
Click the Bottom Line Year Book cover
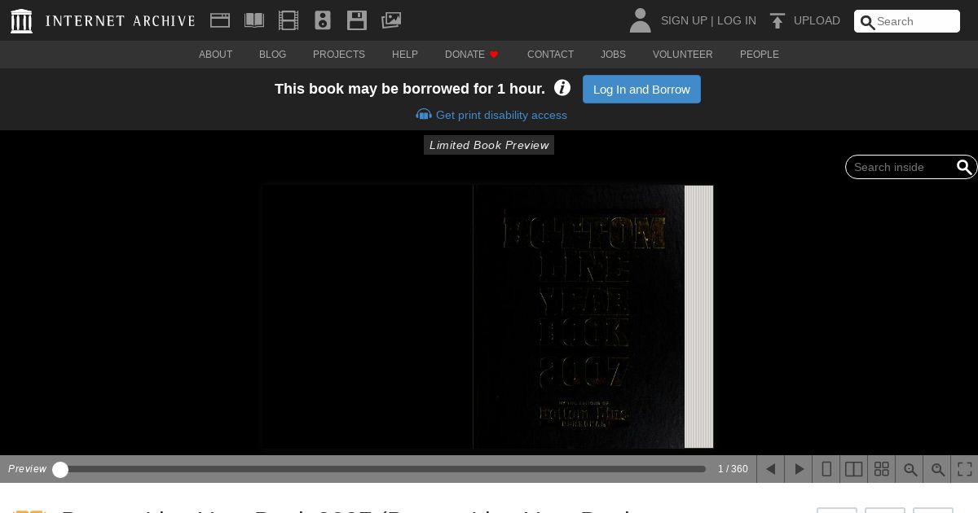(579, 317)
